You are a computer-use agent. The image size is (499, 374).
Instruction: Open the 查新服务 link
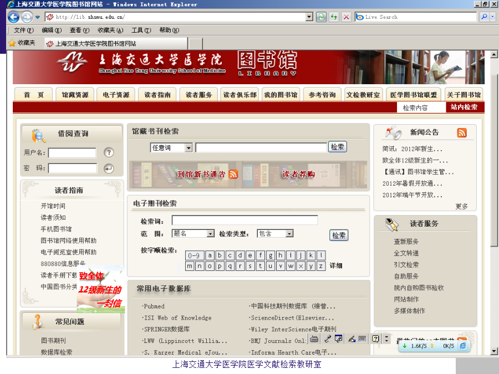[x=406, y=242]
